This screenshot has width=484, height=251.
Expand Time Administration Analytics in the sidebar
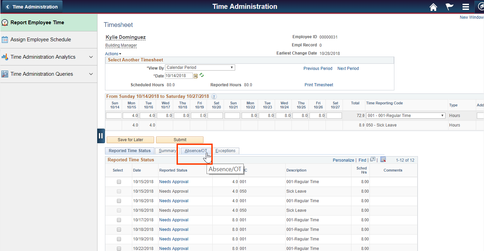(91, 57)
